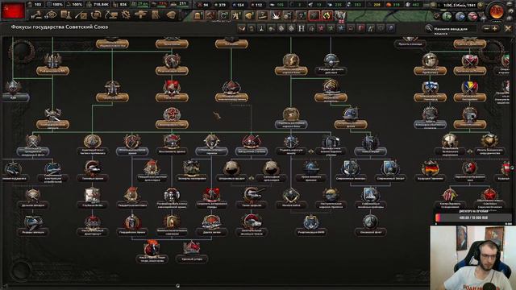The height and width of the screenshot is (290, 516).
Task: Select the Romanian flag focus
Action: [469, 90]
